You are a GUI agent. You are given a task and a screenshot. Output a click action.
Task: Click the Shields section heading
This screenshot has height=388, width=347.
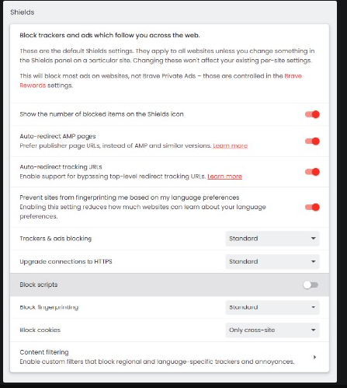pos(23,12)
